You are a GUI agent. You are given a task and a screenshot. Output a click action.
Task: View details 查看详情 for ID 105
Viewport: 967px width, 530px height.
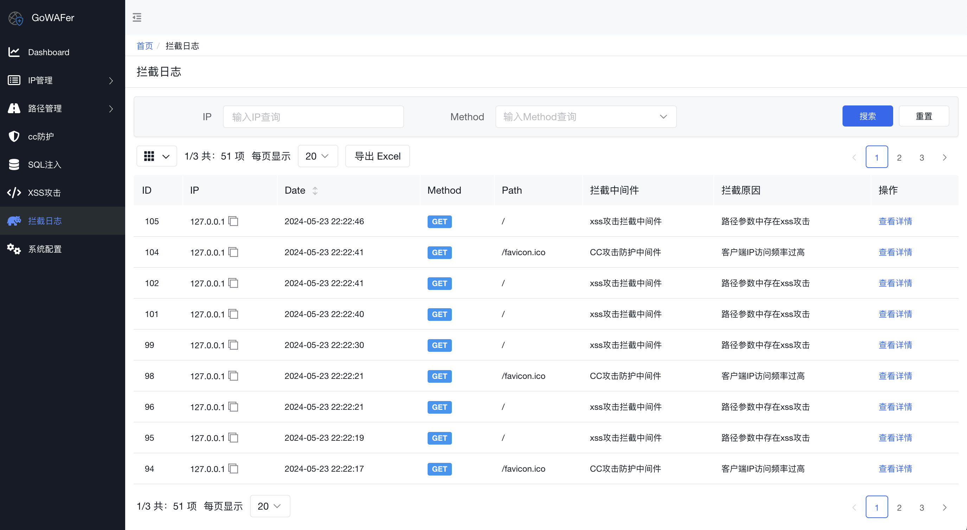895,221
